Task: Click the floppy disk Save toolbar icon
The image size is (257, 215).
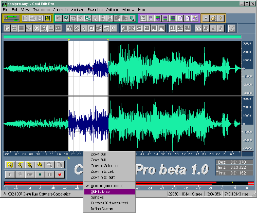Action: click(x=40, y=18)
